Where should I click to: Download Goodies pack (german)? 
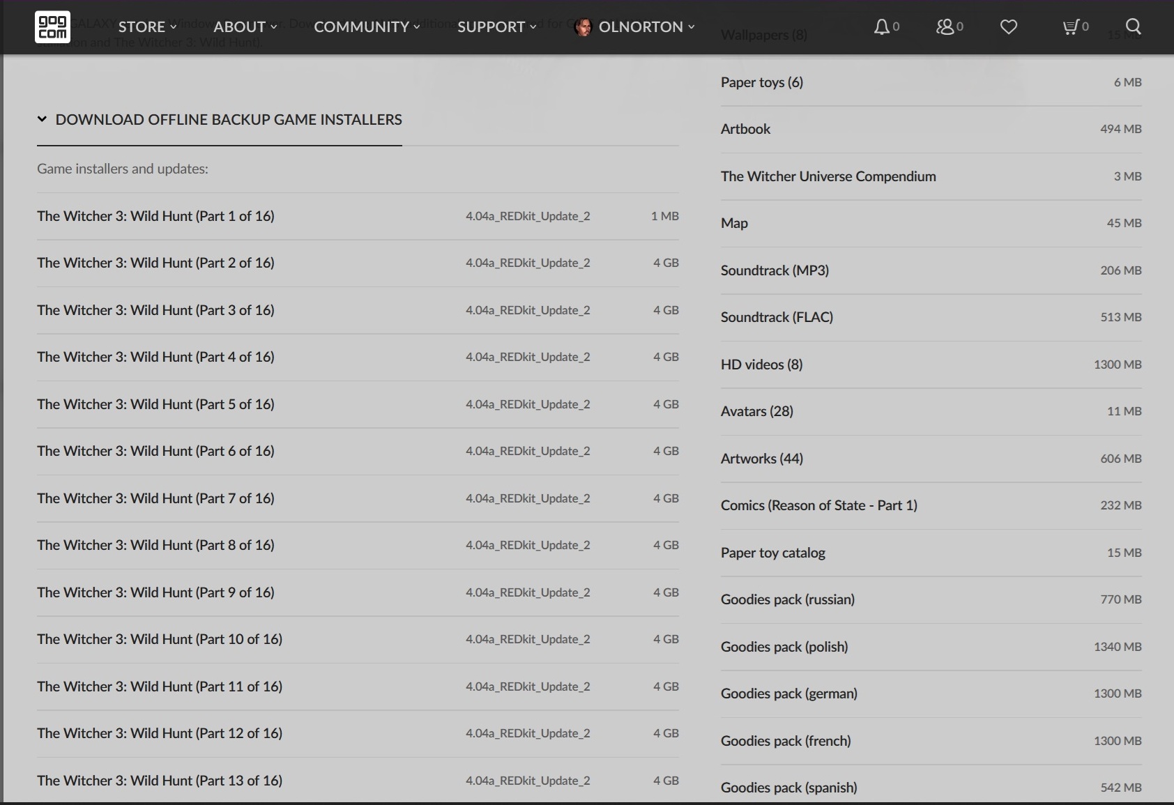click(x=931, y=693)
